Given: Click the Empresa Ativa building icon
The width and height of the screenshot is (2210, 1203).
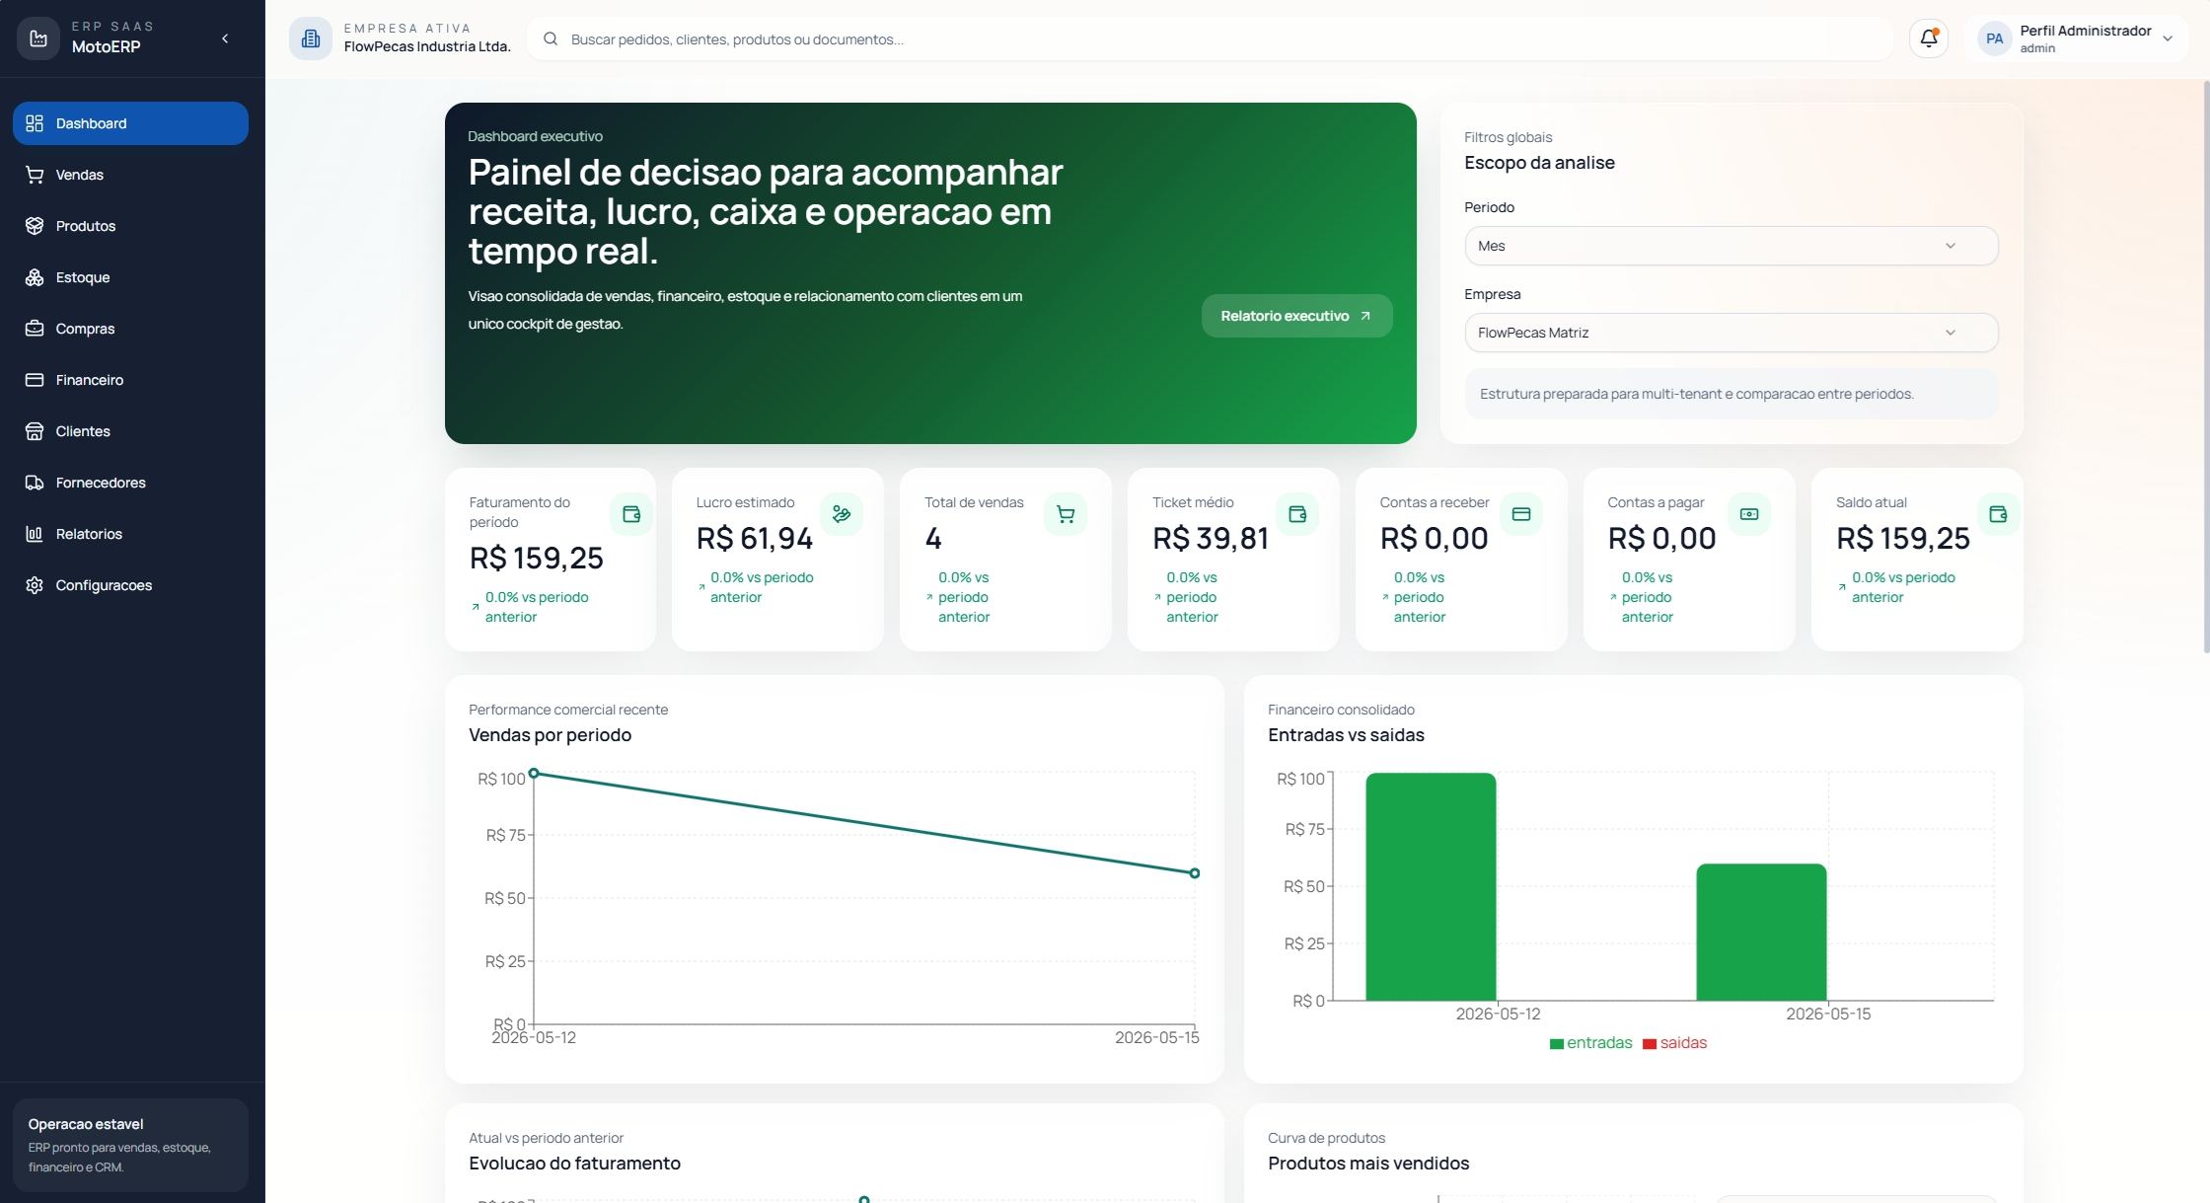Looking at the screenshot, I should point(311,38).
